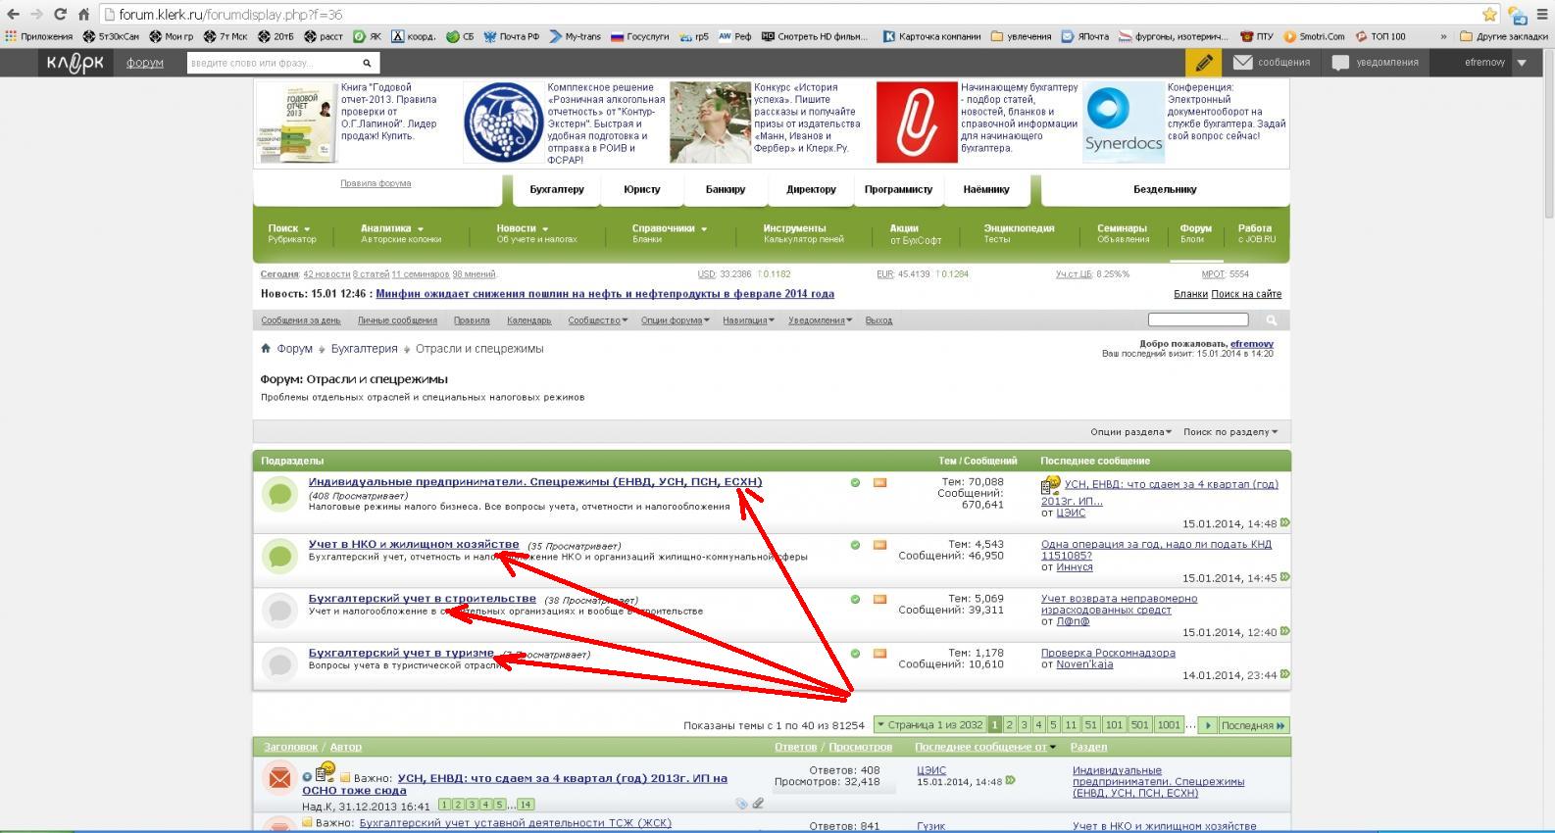Click the yellow pencil icon in header
The image size is (1555, 833).
pos(1203,63)
